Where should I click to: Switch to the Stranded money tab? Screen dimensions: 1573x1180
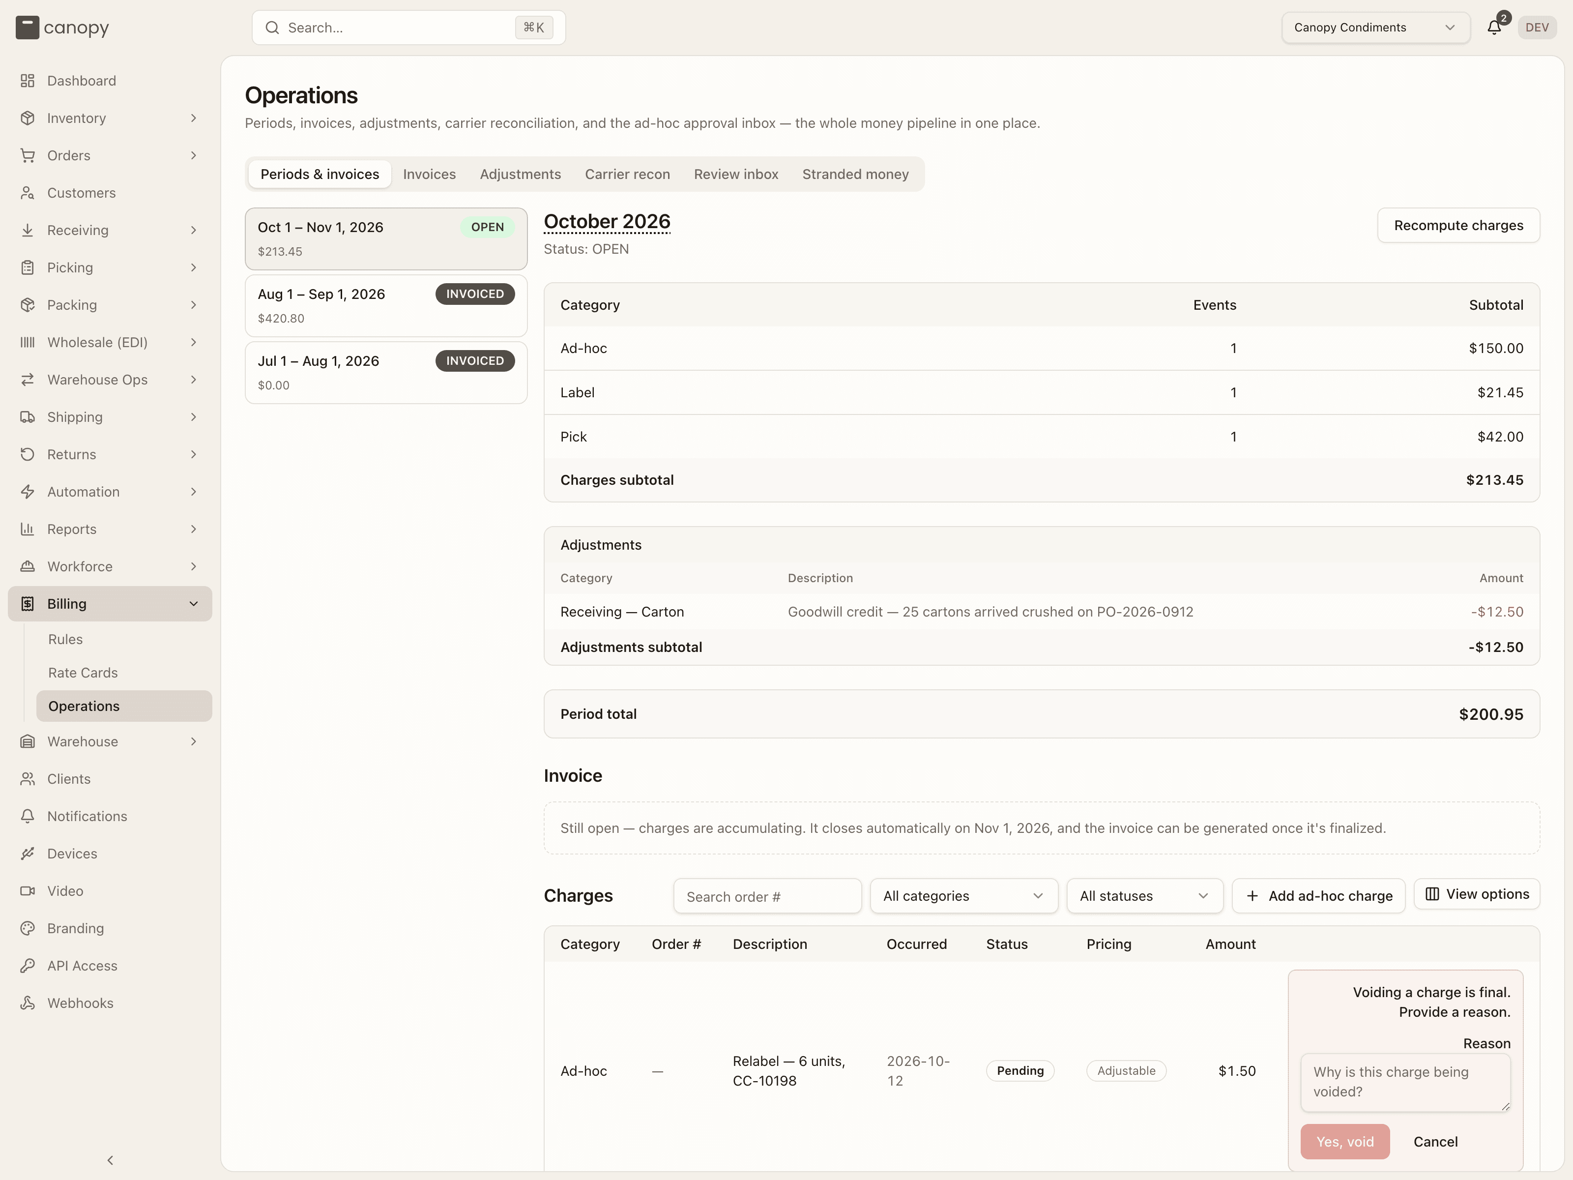855,174
